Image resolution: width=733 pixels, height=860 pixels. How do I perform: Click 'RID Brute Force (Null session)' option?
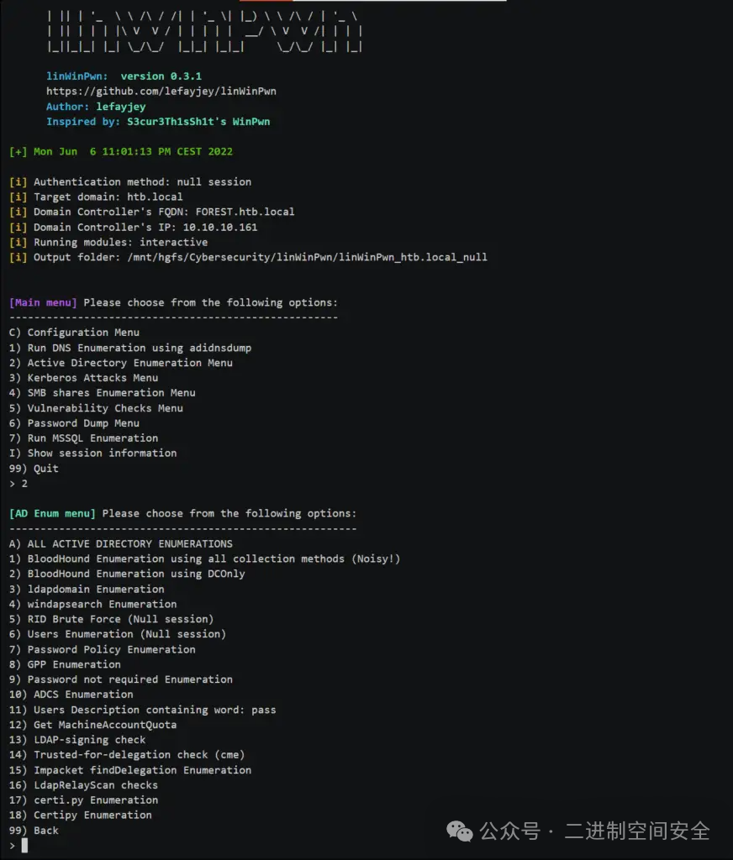[112, 619]
